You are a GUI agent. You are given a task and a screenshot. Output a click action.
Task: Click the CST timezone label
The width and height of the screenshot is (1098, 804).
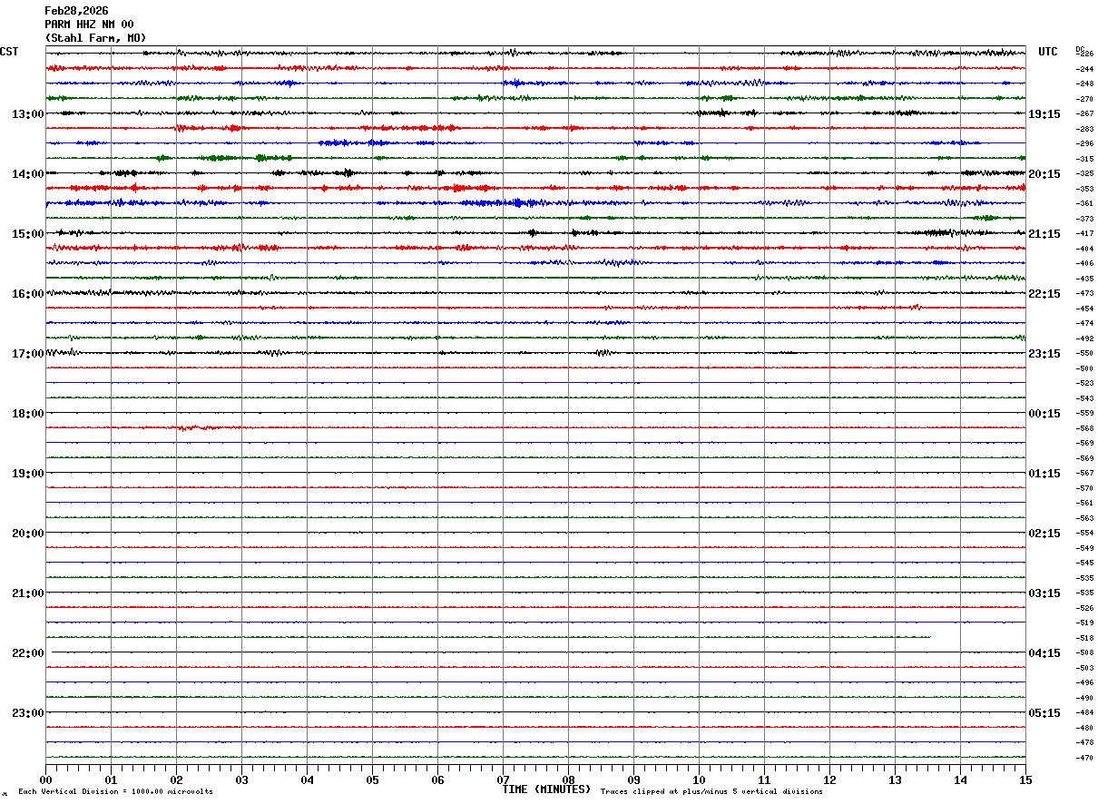9,52
